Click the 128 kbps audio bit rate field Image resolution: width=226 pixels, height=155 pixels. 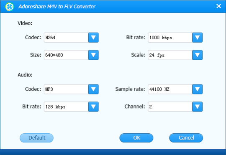(x=66, y=107)
